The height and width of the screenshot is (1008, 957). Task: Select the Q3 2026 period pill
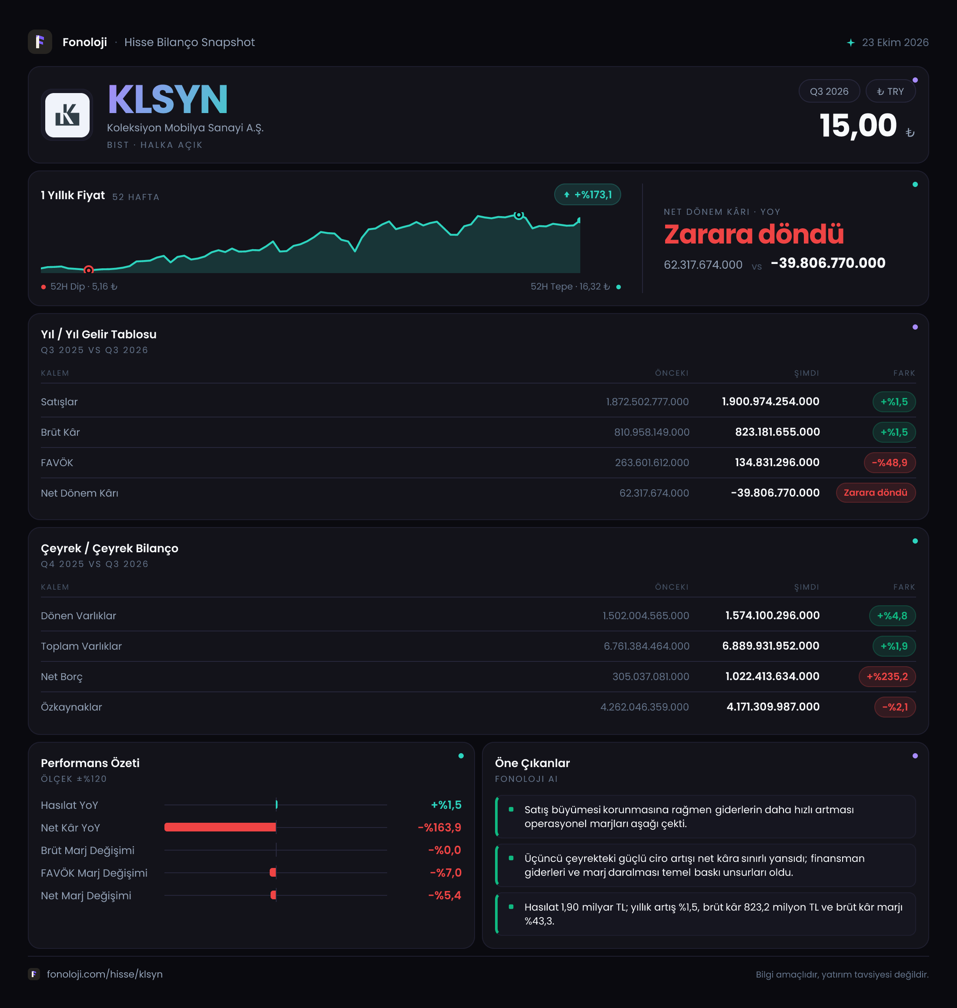[829, 91]
